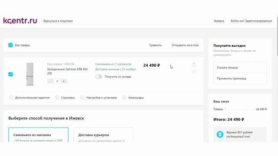Click the plus icon next to Страховки

point(57,97)
